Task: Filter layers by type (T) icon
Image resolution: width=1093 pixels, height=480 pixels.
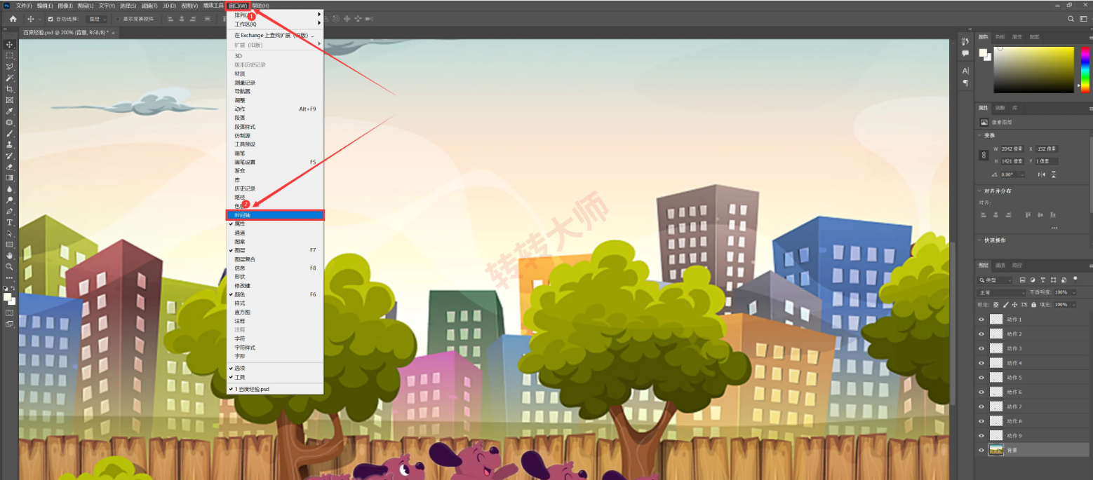Action: (x=1043, y=280)
